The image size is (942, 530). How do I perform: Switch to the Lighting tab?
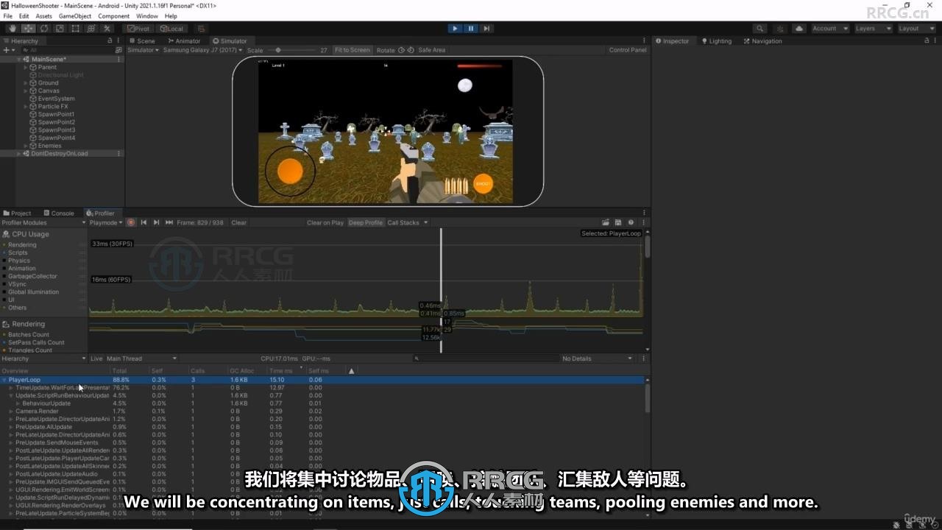717,40
